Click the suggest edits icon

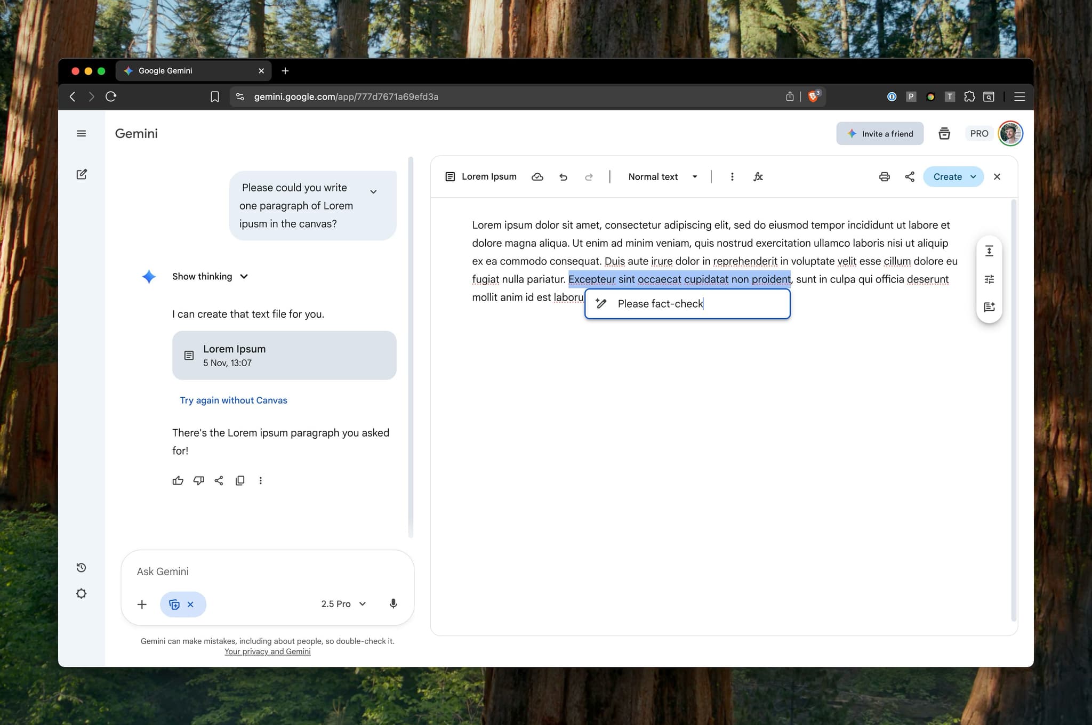[989, 307]
